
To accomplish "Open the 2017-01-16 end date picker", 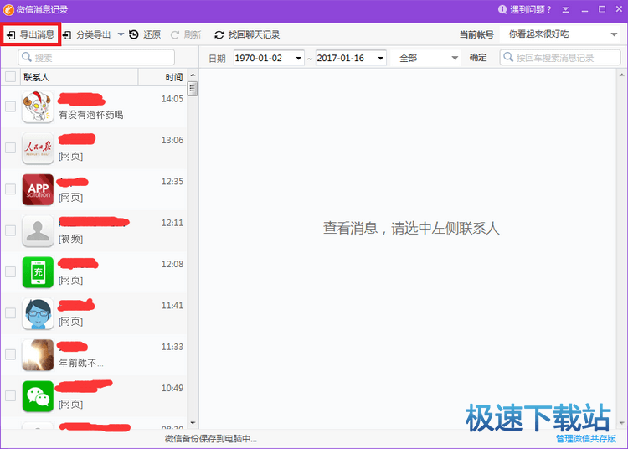I will (x=381, y=58).
